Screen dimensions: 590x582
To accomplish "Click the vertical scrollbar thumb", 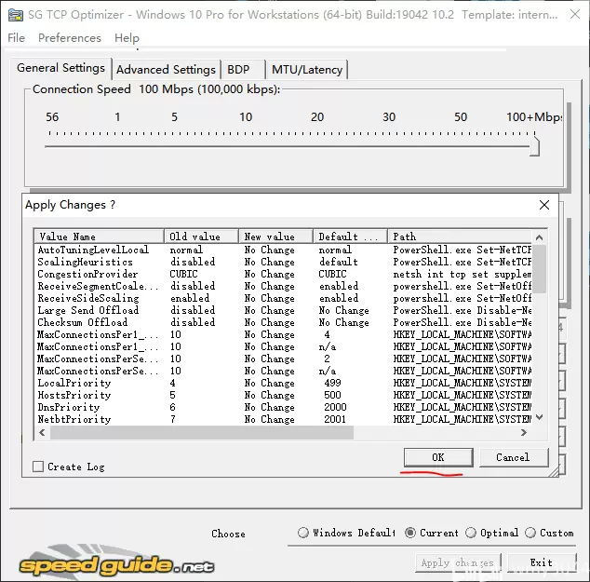I will (539, 269).
